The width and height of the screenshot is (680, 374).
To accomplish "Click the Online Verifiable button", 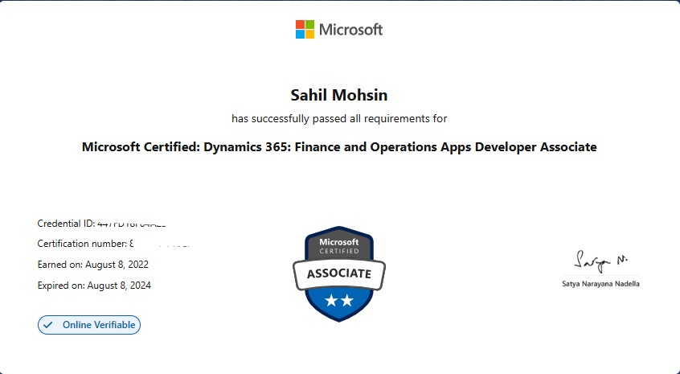I will [89, 325].
